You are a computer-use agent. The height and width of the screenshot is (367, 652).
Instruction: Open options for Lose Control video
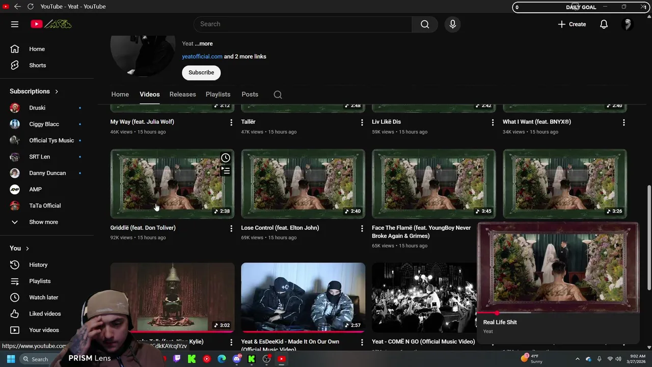tap(362, 228)
